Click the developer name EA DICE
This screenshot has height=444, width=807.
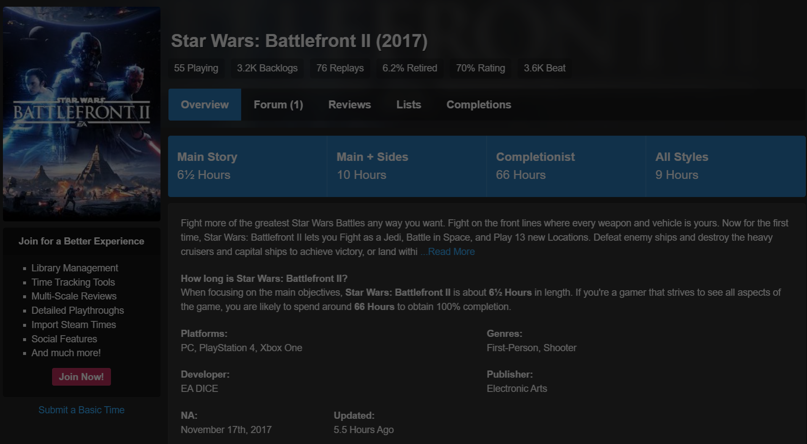coord(200,389)
